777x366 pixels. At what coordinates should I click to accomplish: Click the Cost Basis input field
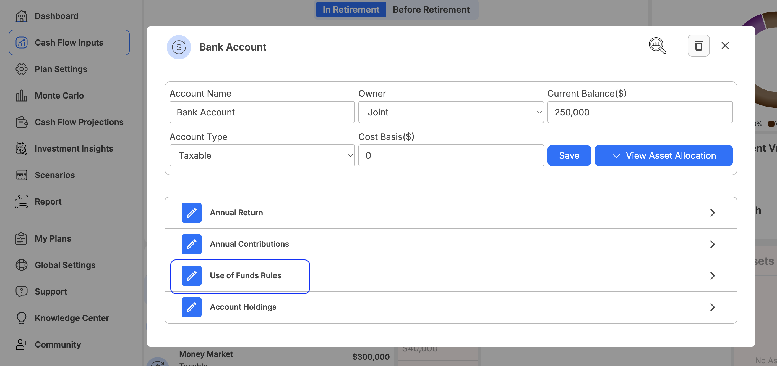(451, 155)
